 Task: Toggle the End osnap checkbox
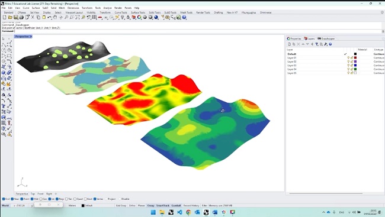[x=4, y=199]
